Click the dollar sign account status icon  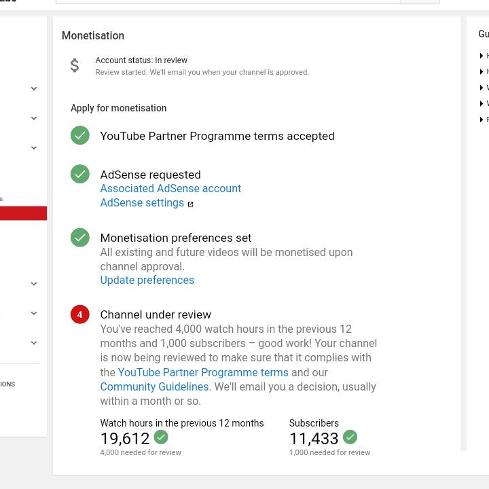75,65
